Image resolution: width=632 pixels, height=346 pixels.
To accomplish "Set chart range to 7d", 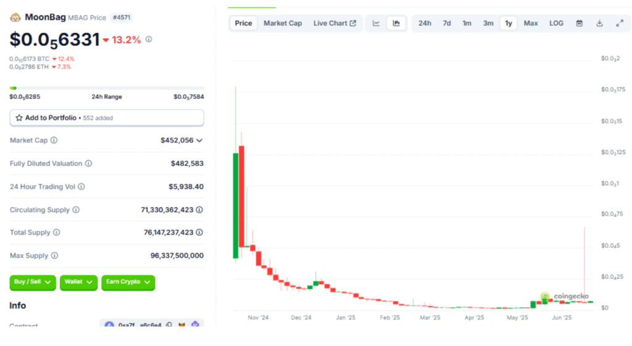I will [x=446, y=23].
